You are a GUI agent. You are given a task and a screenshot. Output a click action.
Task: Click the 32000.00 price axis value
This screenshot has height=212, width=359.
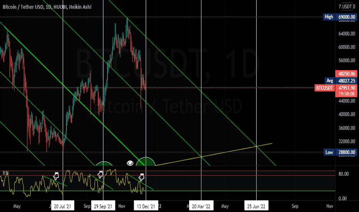(x=347, y=141)
